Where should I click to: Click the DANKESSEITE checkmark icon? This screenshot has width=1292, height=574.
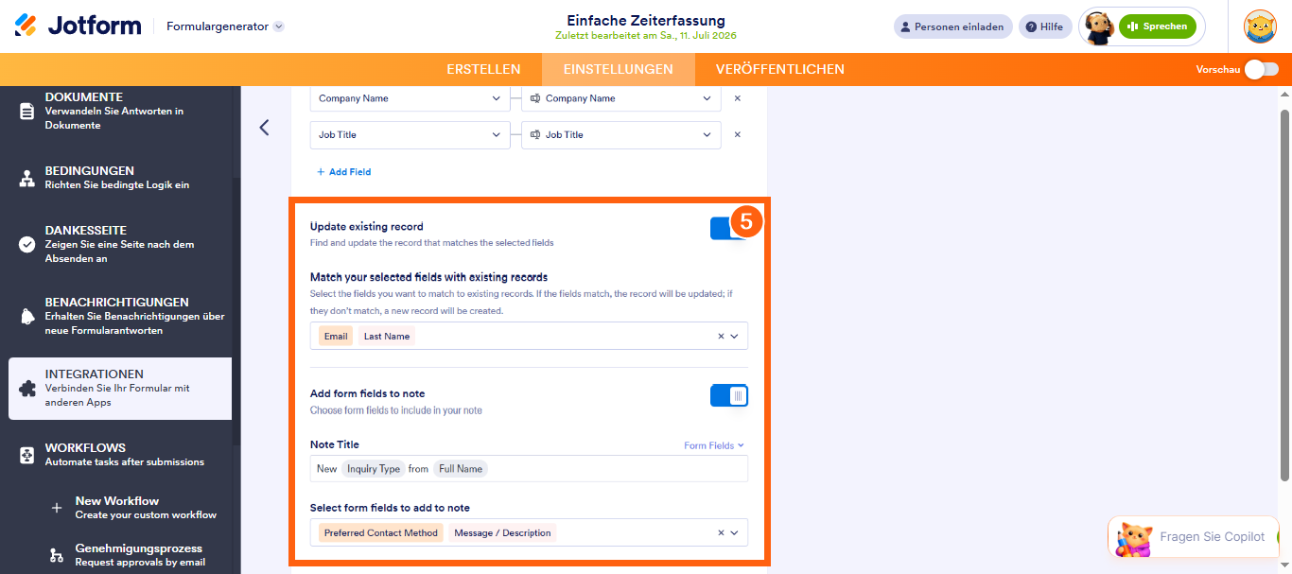(26, 244)
